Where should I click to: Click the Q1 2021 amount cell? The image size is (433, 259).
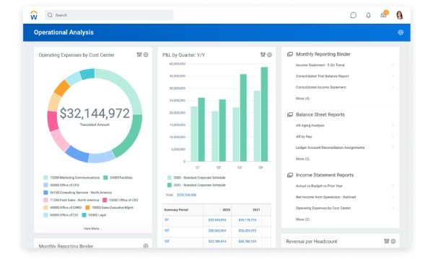(247, 220)
